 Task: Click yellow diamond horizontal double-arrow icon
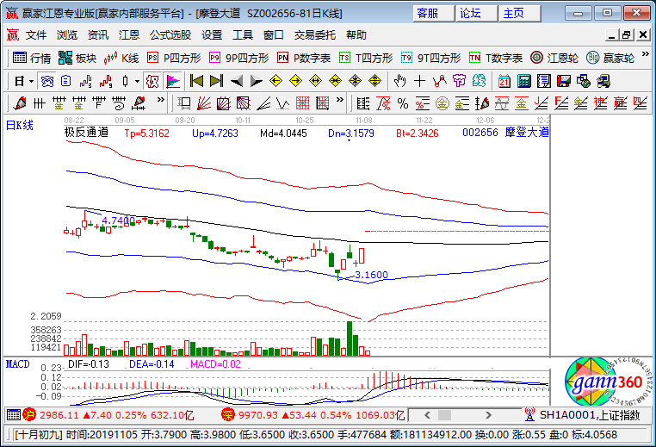click(315, 81)
